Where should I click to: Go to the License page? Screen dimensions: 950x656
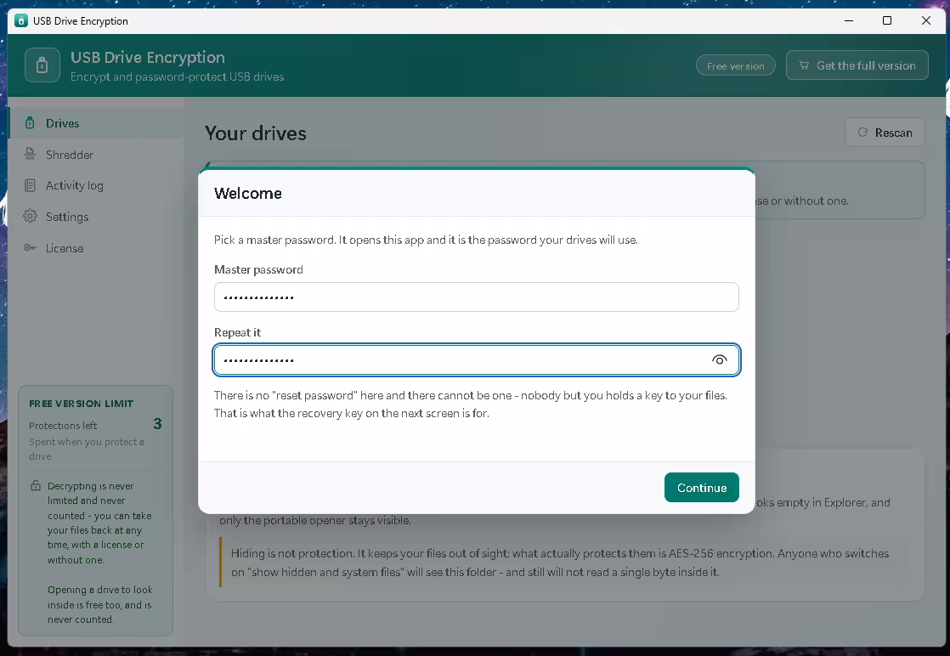96,248
